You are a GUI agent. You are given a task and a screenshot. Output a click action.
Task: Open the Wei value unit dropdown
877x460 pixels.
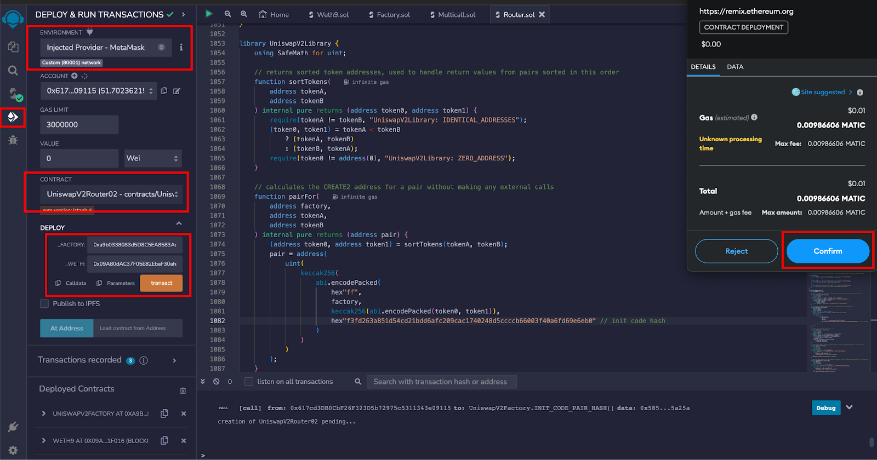[x=153, y=158]
